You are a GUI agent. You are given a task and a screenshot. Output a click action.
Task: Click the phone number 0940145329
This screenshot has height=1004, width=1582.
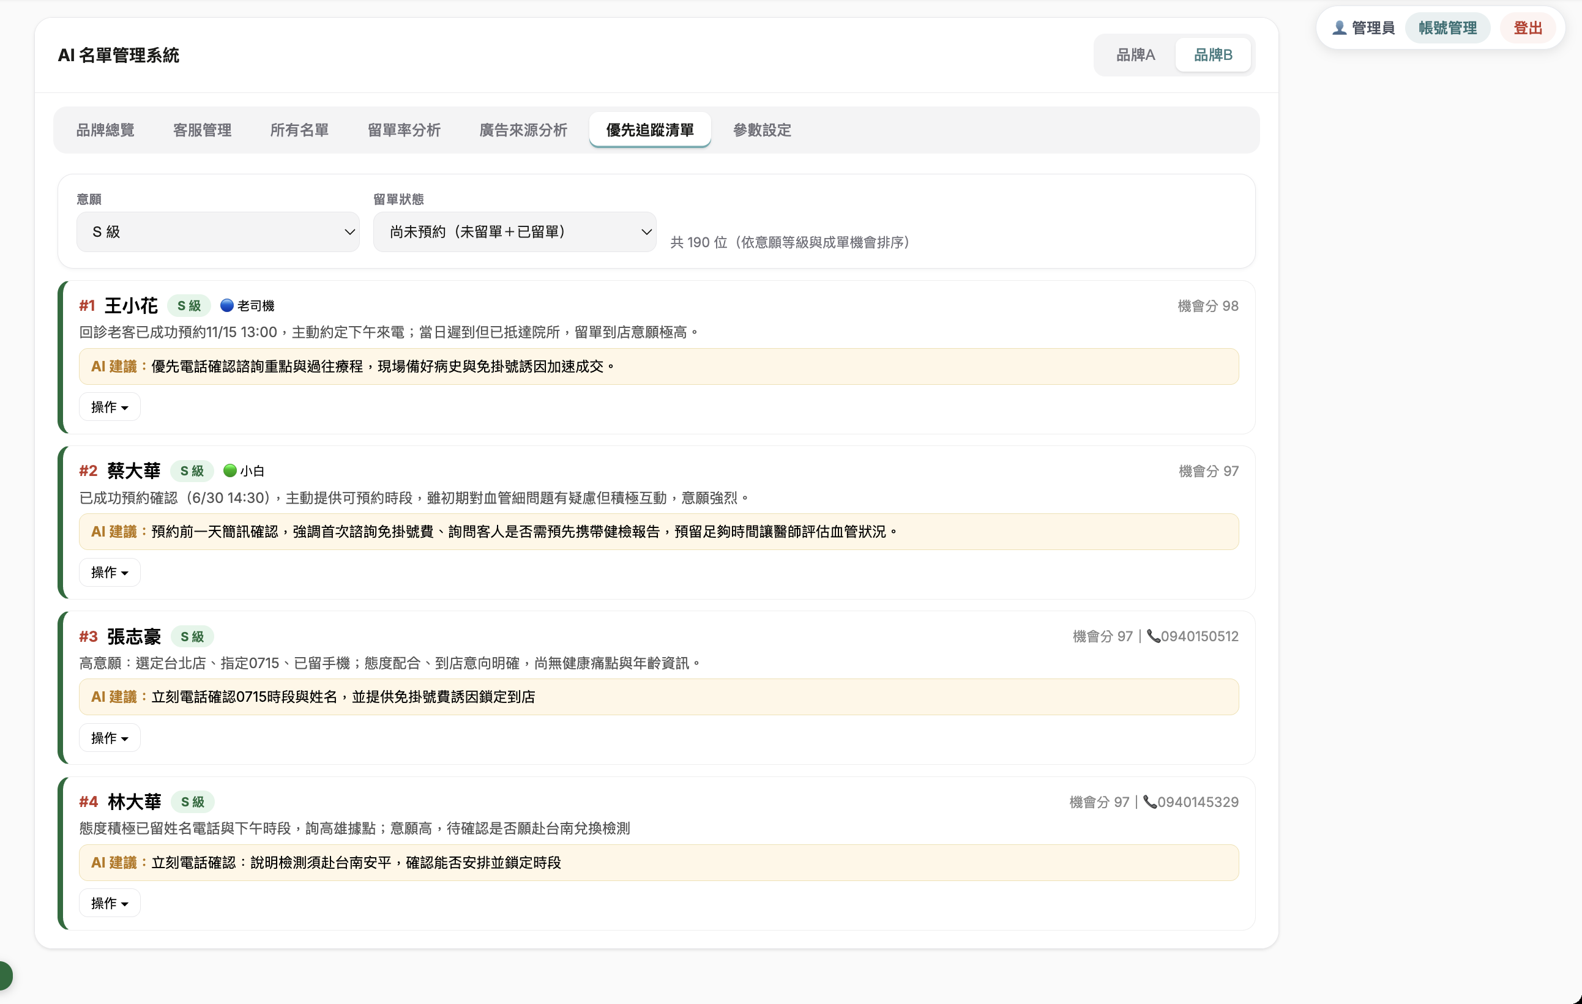[x=1198, y=801]
